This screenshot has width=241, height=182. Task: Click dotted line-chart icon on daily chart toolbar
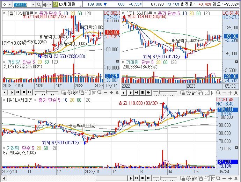tap(206, 178)
